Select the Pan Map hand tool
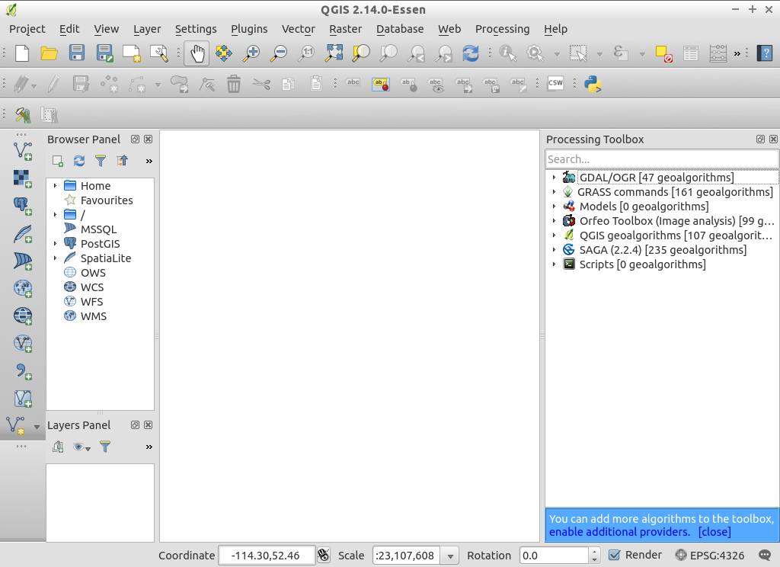The image size is (780, 567). click(x=197, y=53)
